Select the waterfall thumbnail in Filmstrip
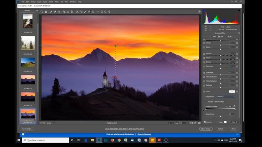 [x=28, y=21]
